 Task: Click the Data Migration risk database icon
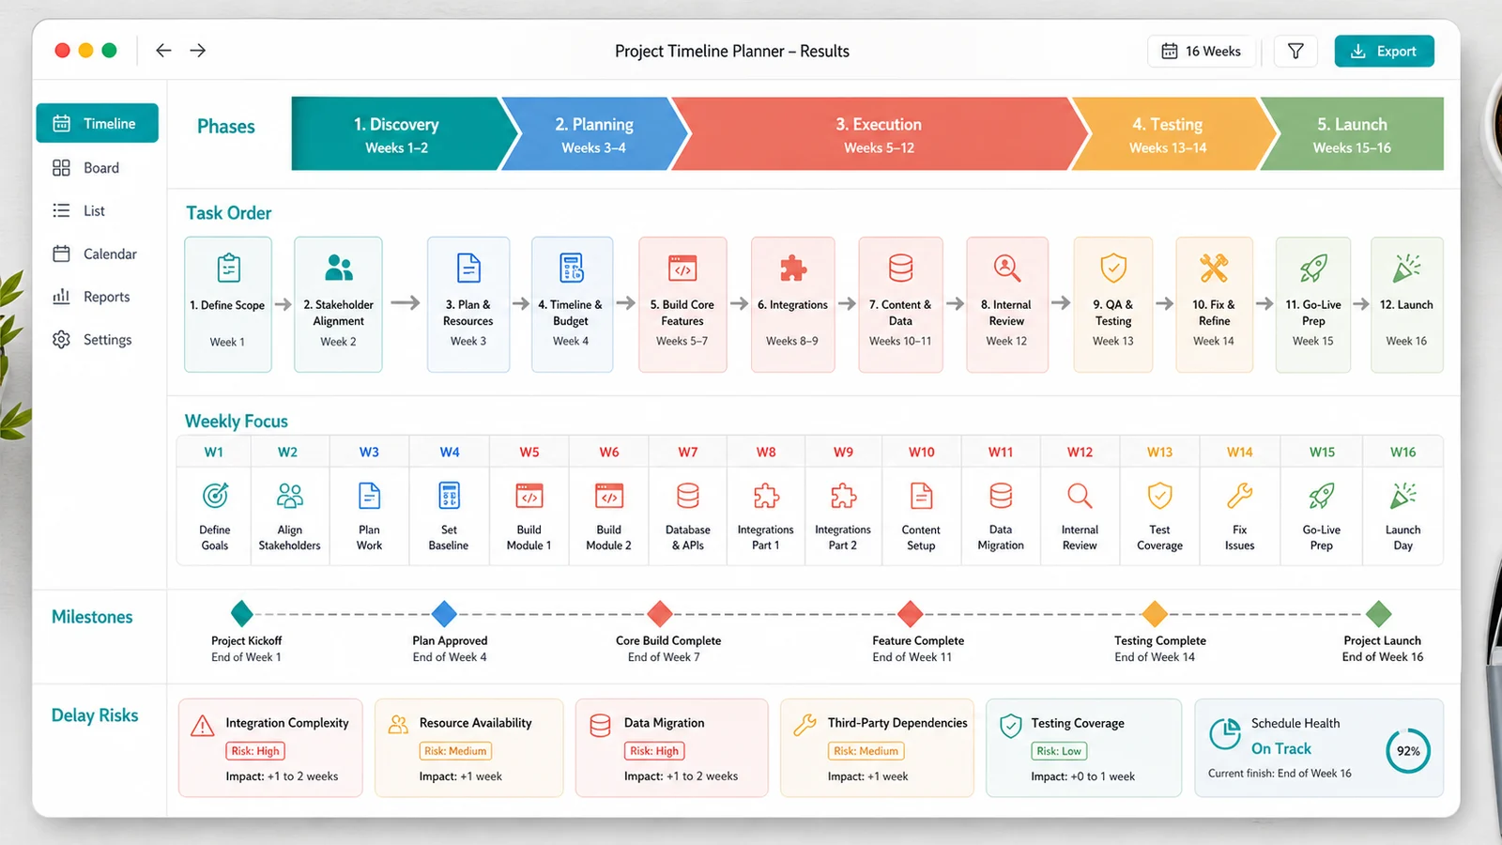pos(601,725)
